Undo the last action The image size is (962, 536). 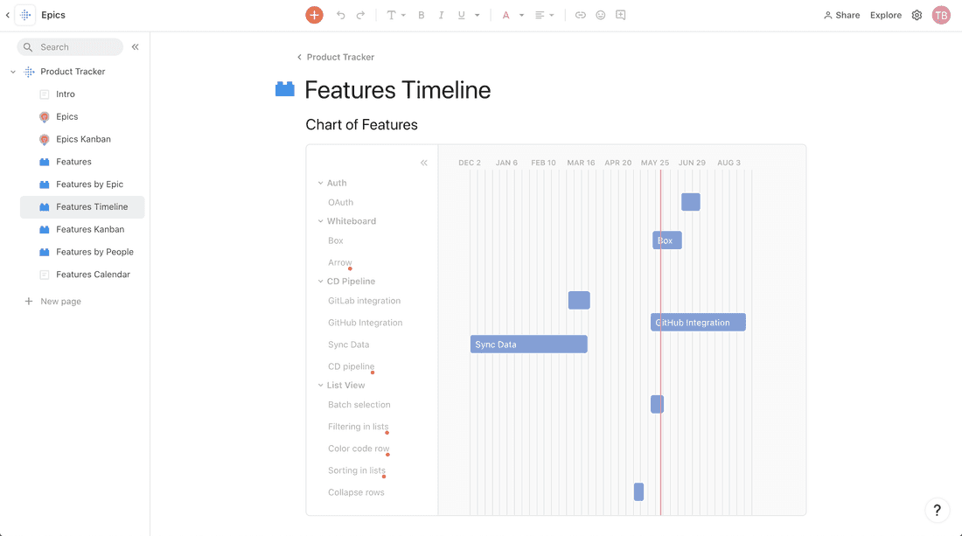coord(340,15)
